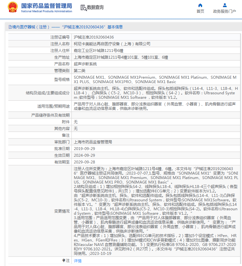
Task: Select 附件 value 无
Action: pos(76,122)
